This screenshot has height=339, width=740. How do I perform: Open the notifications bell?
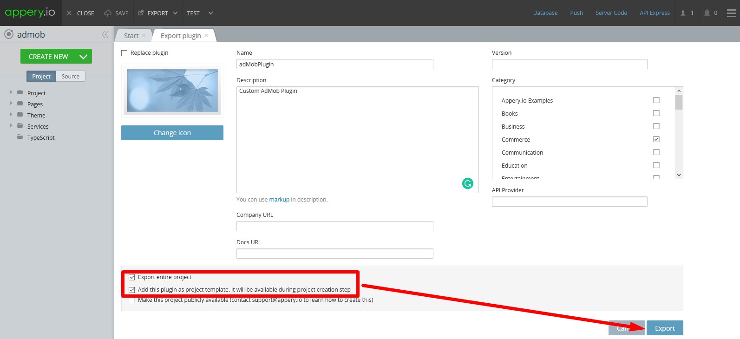point(707,13)
